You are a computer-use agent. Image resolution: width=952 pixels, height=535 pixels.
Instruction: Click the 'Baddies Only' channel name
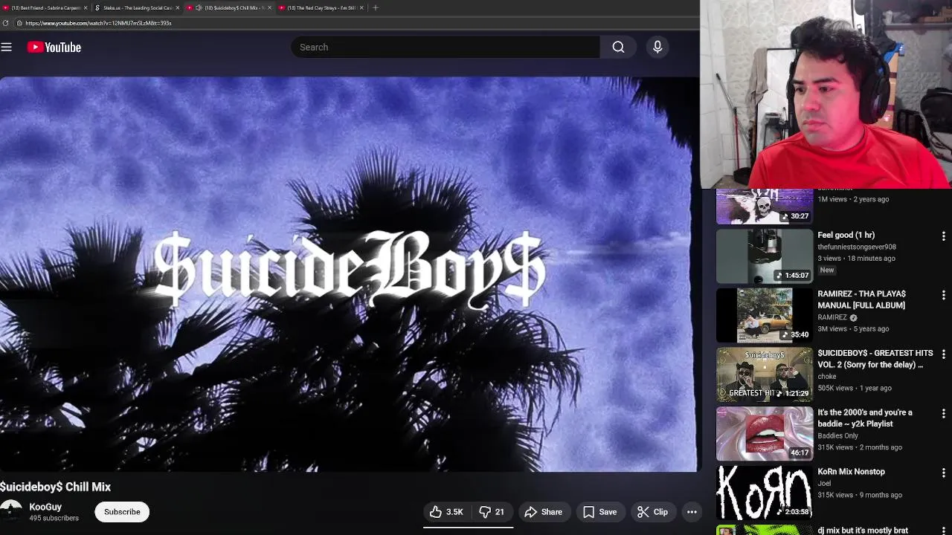838,436
